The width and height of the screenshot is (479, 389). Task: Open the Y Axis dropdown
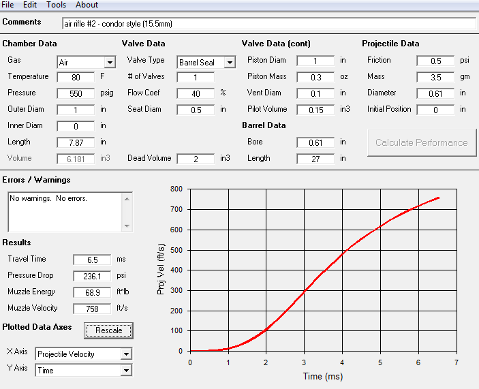click(125, 371)
